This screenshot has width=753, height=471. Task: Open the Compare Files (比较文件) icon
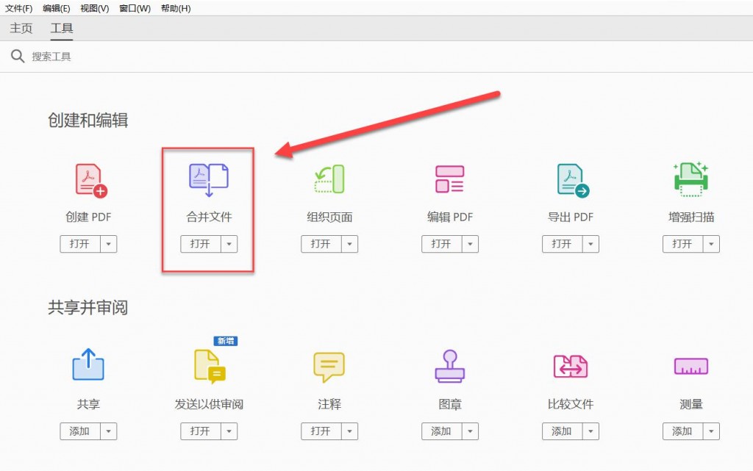[x=571, y=367]
